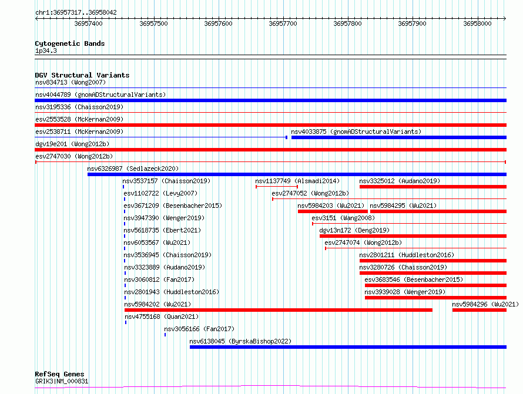This screenshot has height=394, width=523.
Task: Open the nsv3195336 (Chaisson2019) variant label
Action: coord(79,107)
